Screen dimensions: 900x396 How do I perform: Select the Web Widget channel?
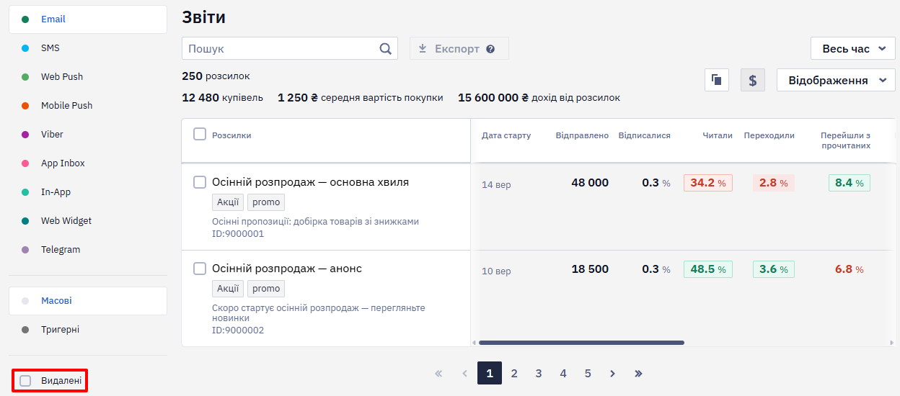[x=88, y=221]
